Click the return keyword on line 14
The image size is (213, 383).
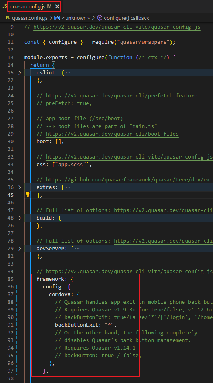(39, 65)
